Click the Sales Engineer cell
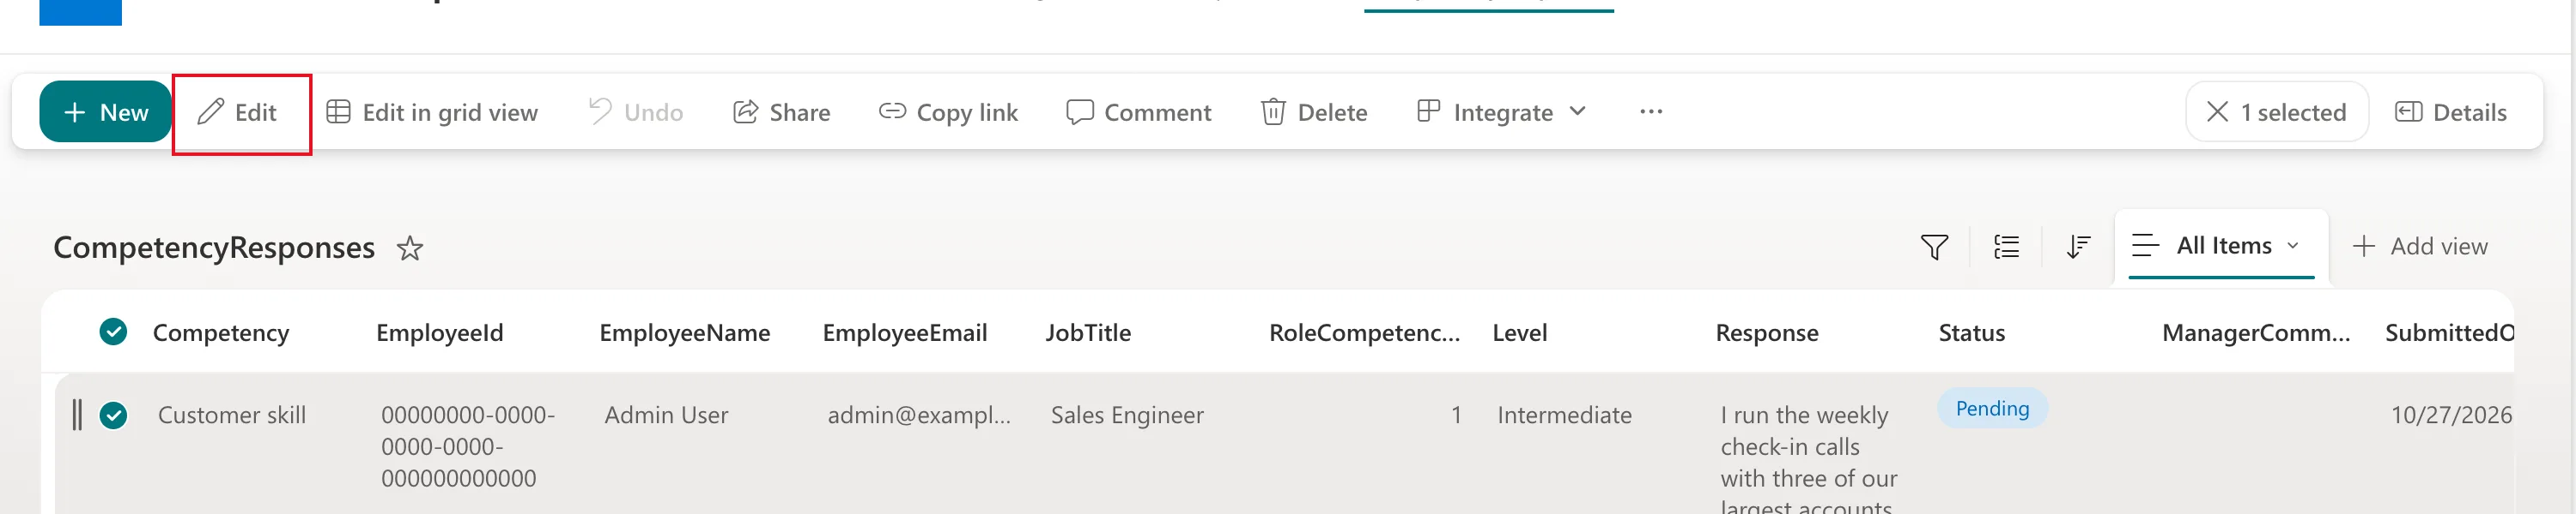This screenshot has width=2576, height=514. 1127,415
